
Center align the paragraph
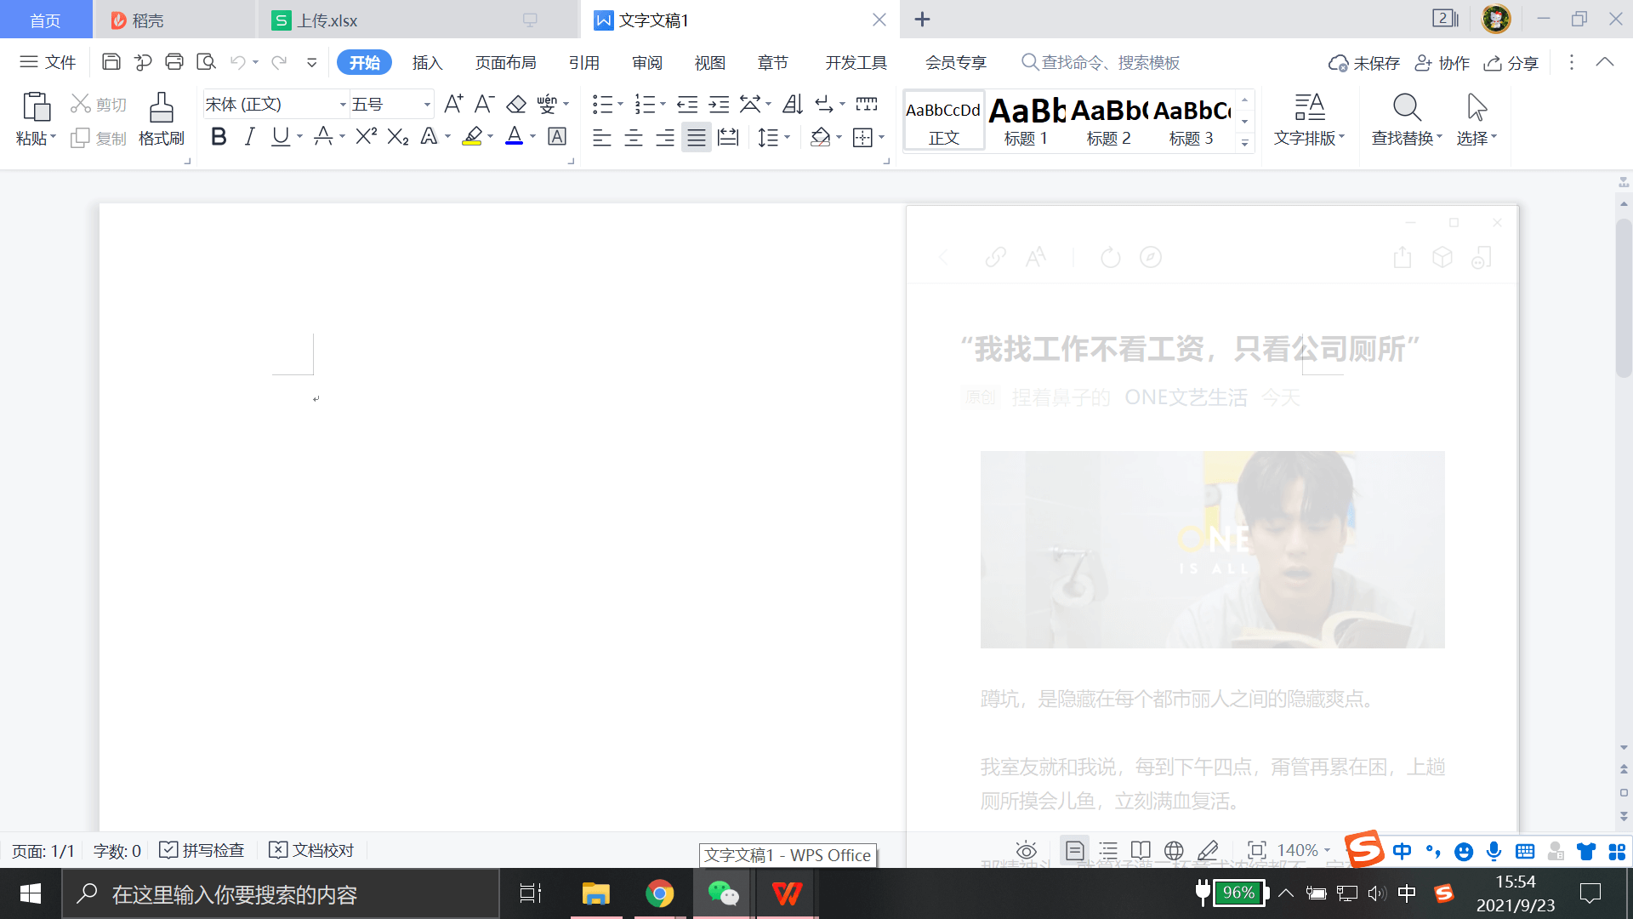pos(633,138)
